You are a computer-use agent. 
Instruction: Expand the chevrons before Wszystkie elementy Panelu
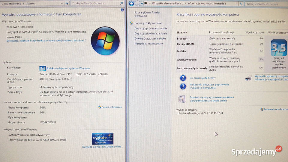[x=150, y=4]
